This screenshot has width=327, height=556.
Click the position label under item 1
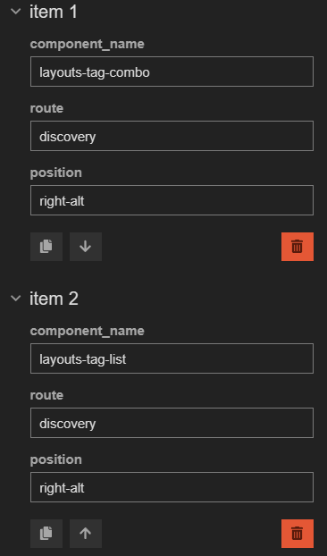[56, 173]
